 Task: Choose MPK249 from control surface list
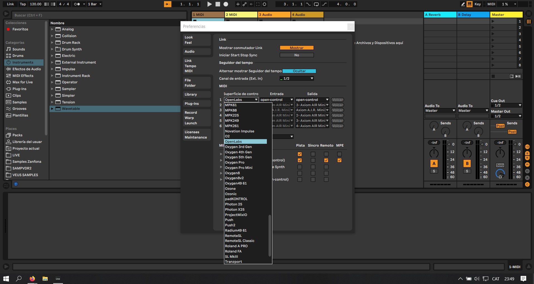pos(232,121)
